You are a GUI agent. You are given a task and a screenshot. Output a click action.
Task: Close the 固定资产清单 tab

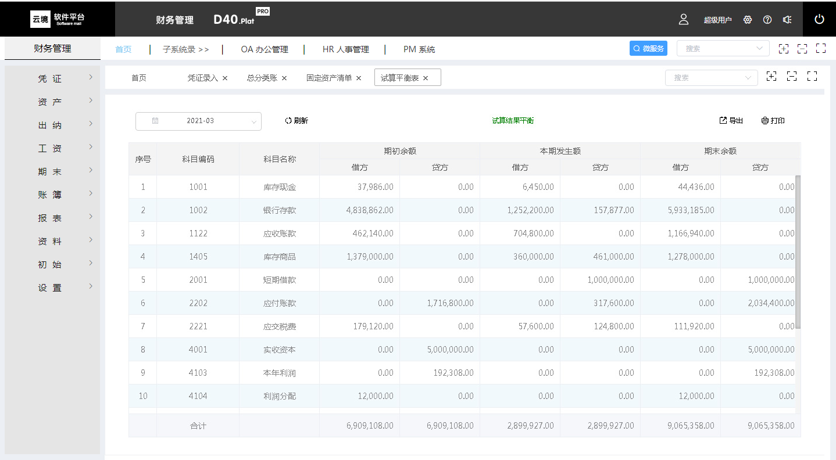359,78
